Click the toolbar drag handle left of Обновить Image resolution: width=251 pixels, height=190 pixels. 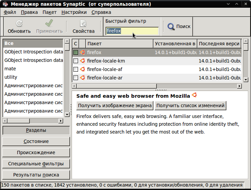pos(2,27)
